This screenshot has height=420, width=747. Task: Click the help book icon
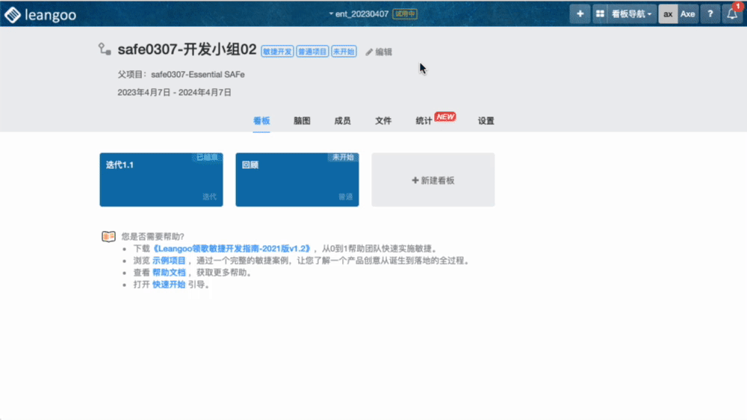click(x=108, y=236)
